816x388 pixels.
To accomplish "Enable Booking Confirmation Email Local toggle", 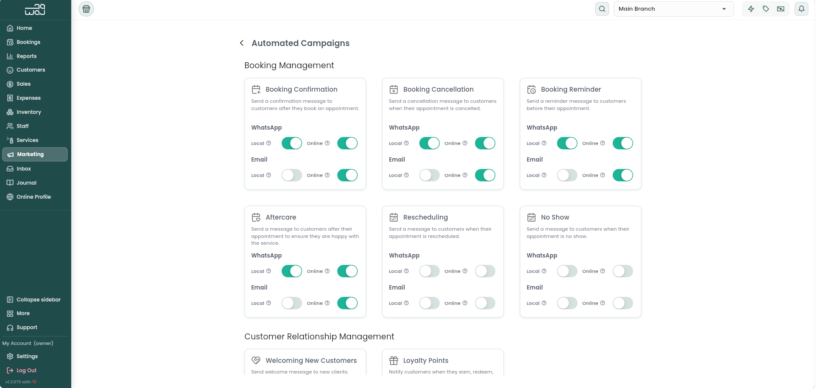I will (x=292, y=175).
